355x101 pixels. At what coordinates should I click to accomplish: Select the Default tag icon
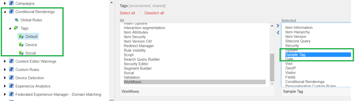[x=21, y=36]
